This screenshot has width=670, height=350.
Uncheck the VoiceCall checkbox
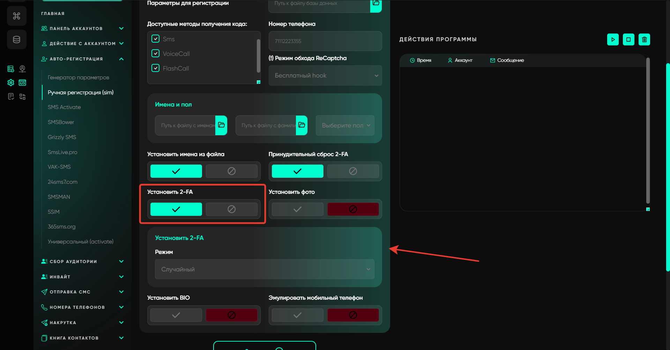point(156,53)
